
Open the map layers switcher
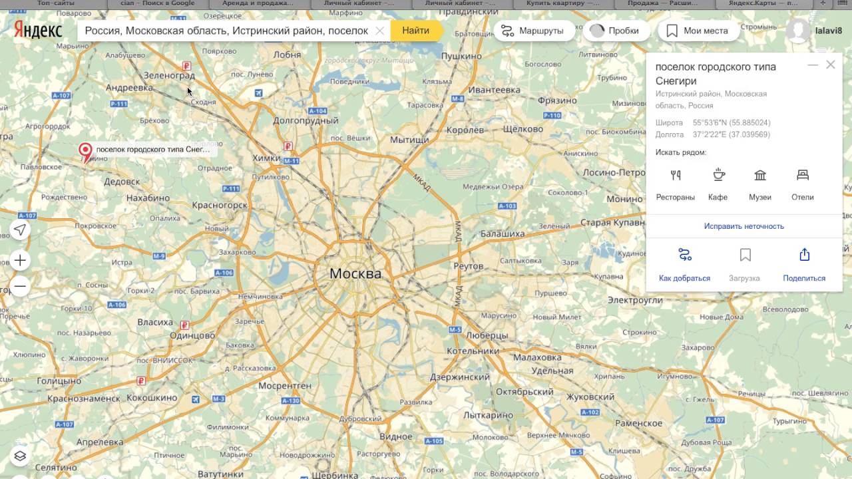coord(20,456)
